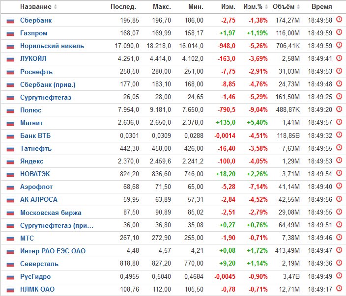This screenshot has width=346, height=296.
Task: Sort by the Название column arrows
Action: [x=56, y=7]
